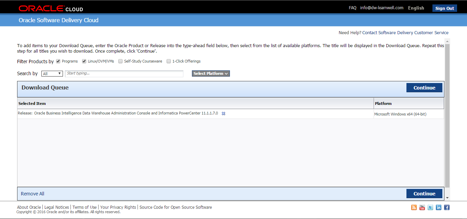This screenshot has height=219, width=467.
Task: Click the Oracle Cloud logo
Action: (51, 8)
